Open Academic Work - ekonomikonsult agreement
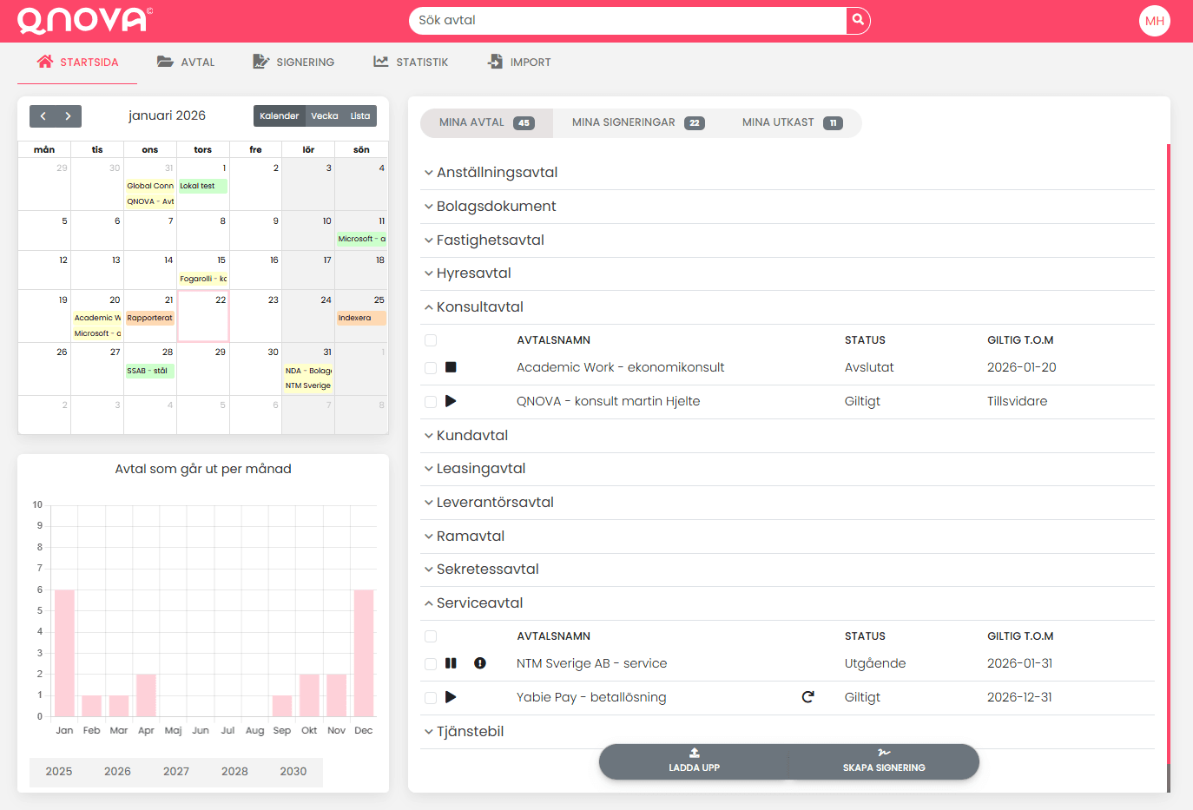Viewport: 1193px width, 810px height. coord(620,368)
